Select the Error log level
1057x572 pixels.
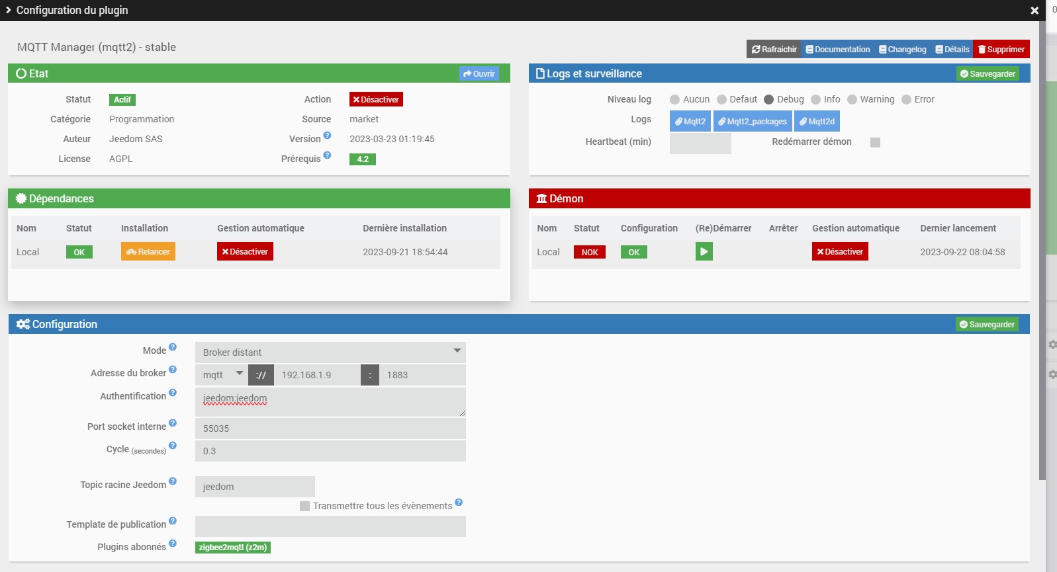(907, 99)
